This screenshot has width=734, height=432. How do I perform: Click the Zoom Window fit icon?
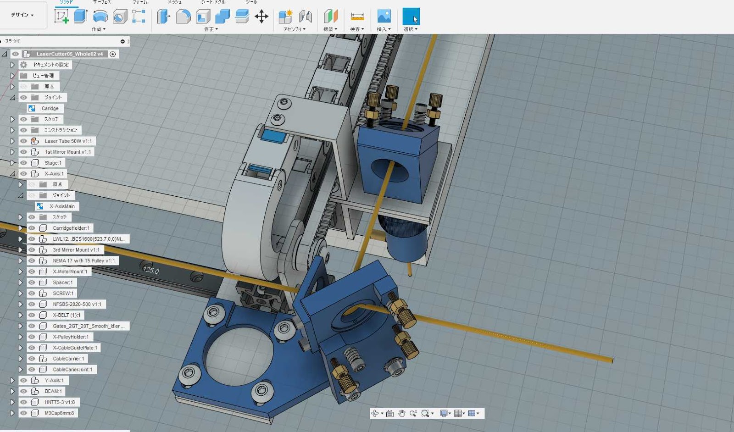click(425, 413)
